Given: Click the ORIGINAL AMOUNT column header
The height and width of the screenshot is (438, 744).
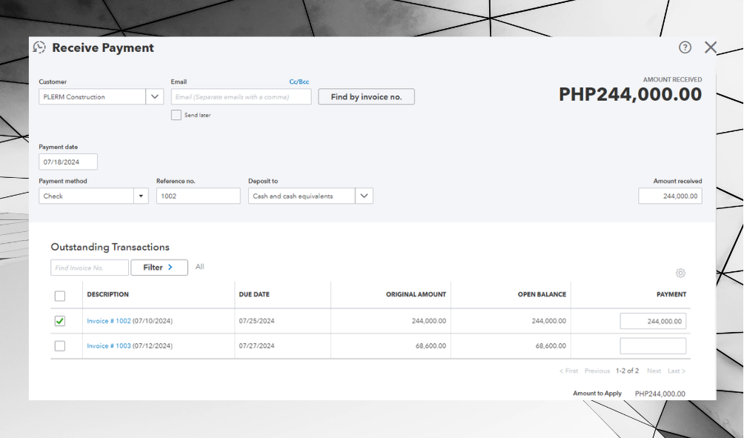Looking at the screenshot, I should point(416,294).
